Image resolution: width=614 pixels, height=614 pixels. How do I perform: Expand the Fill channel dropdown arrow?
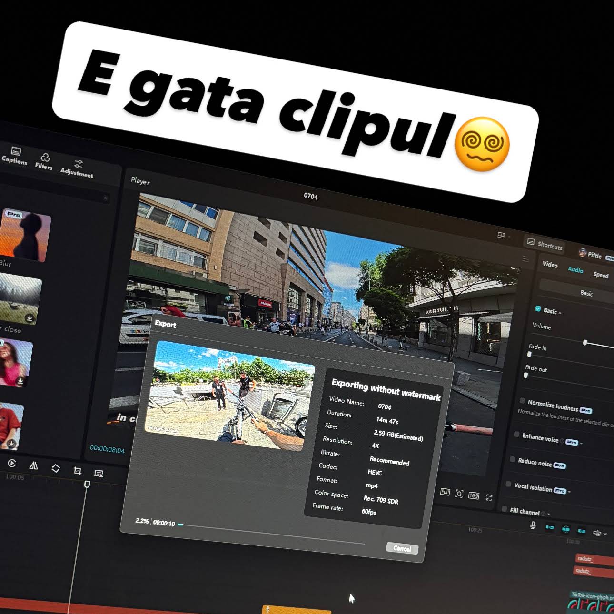pos(549,514)
